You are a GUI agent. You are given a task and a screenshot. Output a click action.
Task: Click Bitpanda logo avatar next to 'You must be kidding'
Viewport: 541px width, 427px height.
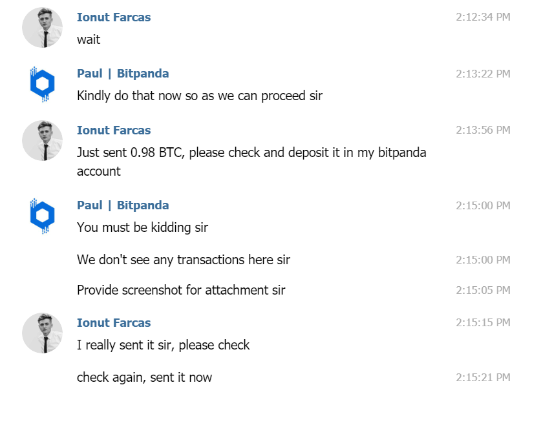pyautogui.click(x=43, y=216)
